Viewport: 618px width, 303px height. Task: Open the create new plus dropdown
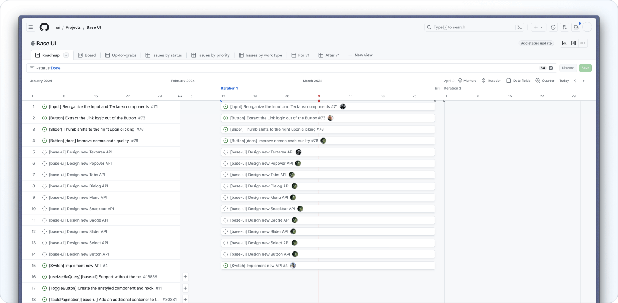538,27
